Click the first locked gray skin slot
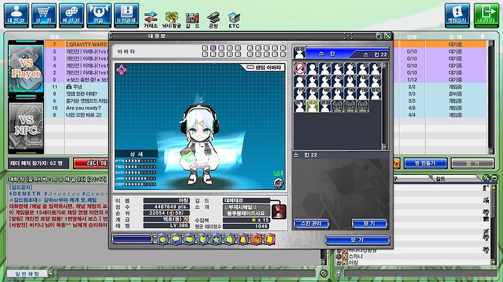The height and width of the screenshot is (282, 503). (x=337, y=106)
